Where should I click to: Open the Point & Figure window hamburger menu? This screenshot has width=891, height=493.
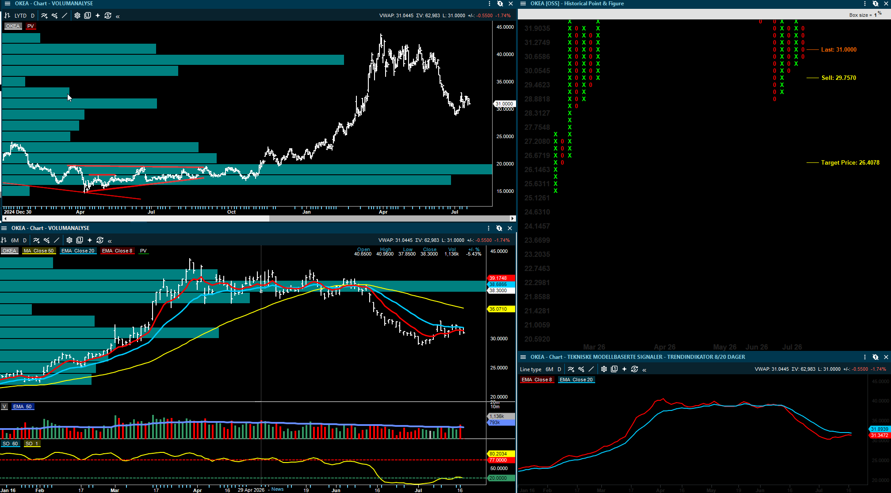[523, 4]
